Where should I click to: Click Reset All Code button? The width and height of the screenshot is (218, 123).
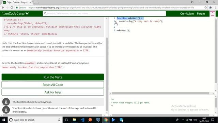(x=53, y=84)
